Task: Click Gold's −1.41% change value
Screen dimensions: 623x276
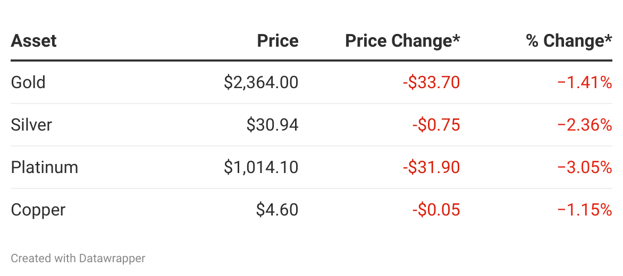Action: point(585,82)
